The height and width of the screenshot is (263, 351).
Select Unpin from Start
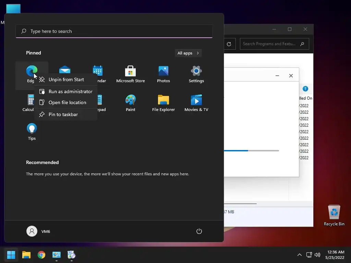(x=66, y=79)
